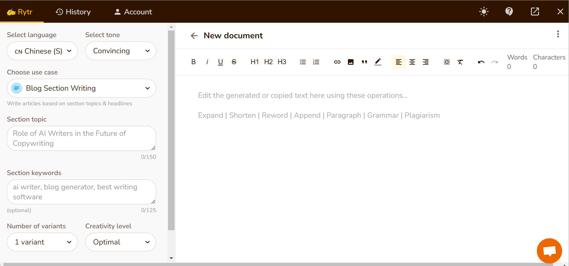Image resolution: width=569 pixels, height=266 pixels.
Task: Set Heading 3 style
Action: click(x=282, y=62)
